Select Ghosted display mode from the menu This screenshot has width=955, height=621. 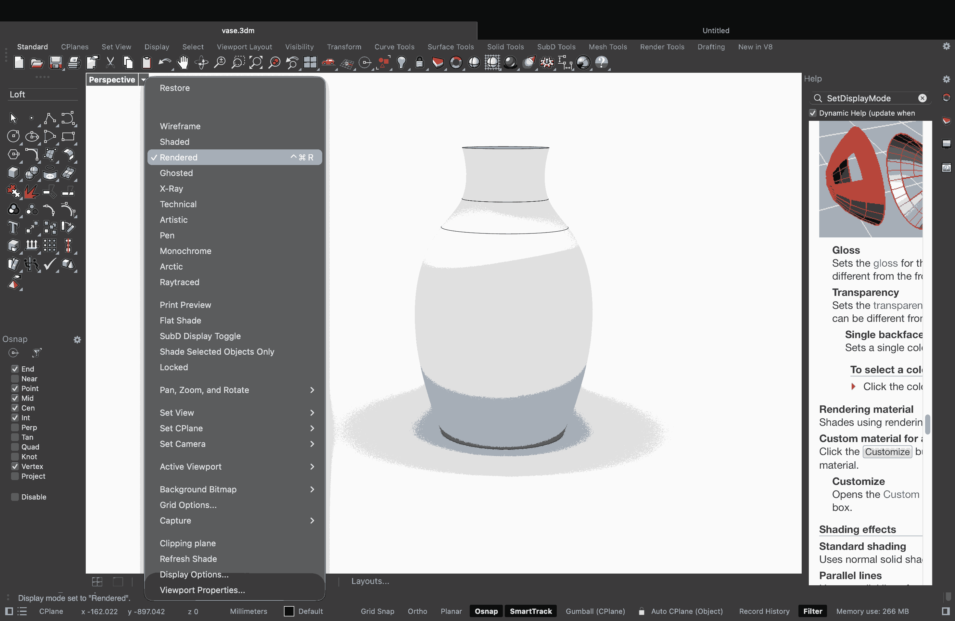pos(176,173)
